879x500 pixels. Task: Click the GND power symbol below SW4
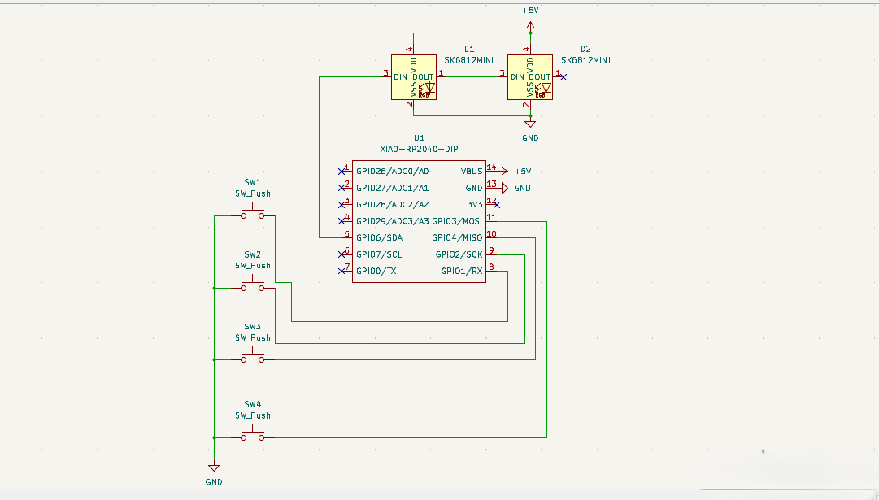214,467
